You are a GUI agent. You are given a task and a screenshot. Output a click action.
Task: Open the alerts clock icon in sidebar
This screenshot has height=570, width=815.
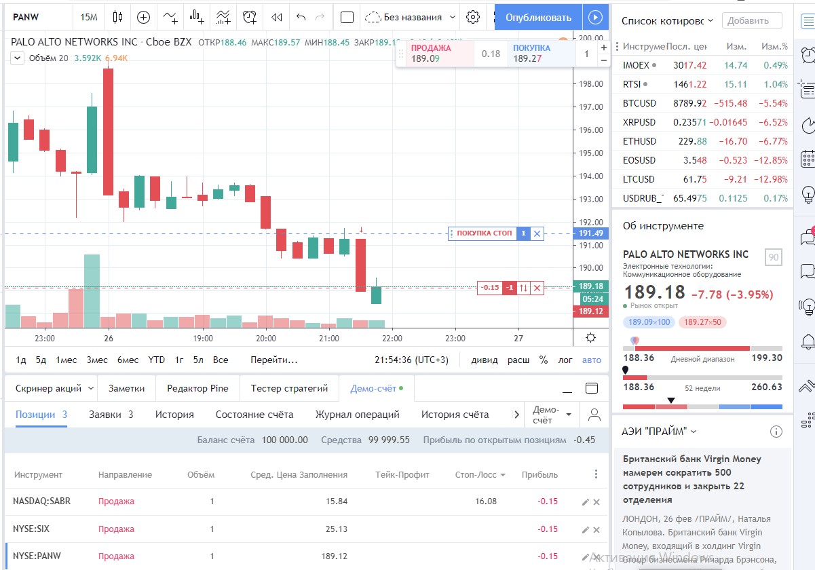(807, 55)
